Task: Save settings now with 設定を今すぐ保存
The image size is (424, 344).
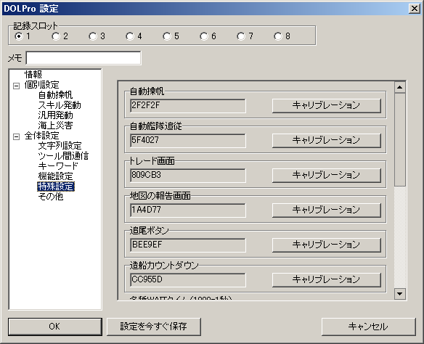Action: (x=154, y=327)
